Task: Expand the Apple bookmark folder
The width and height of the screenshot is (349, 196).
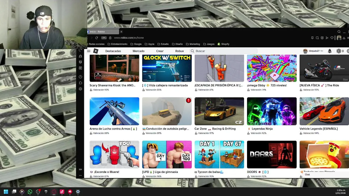Action: [149, 44]
